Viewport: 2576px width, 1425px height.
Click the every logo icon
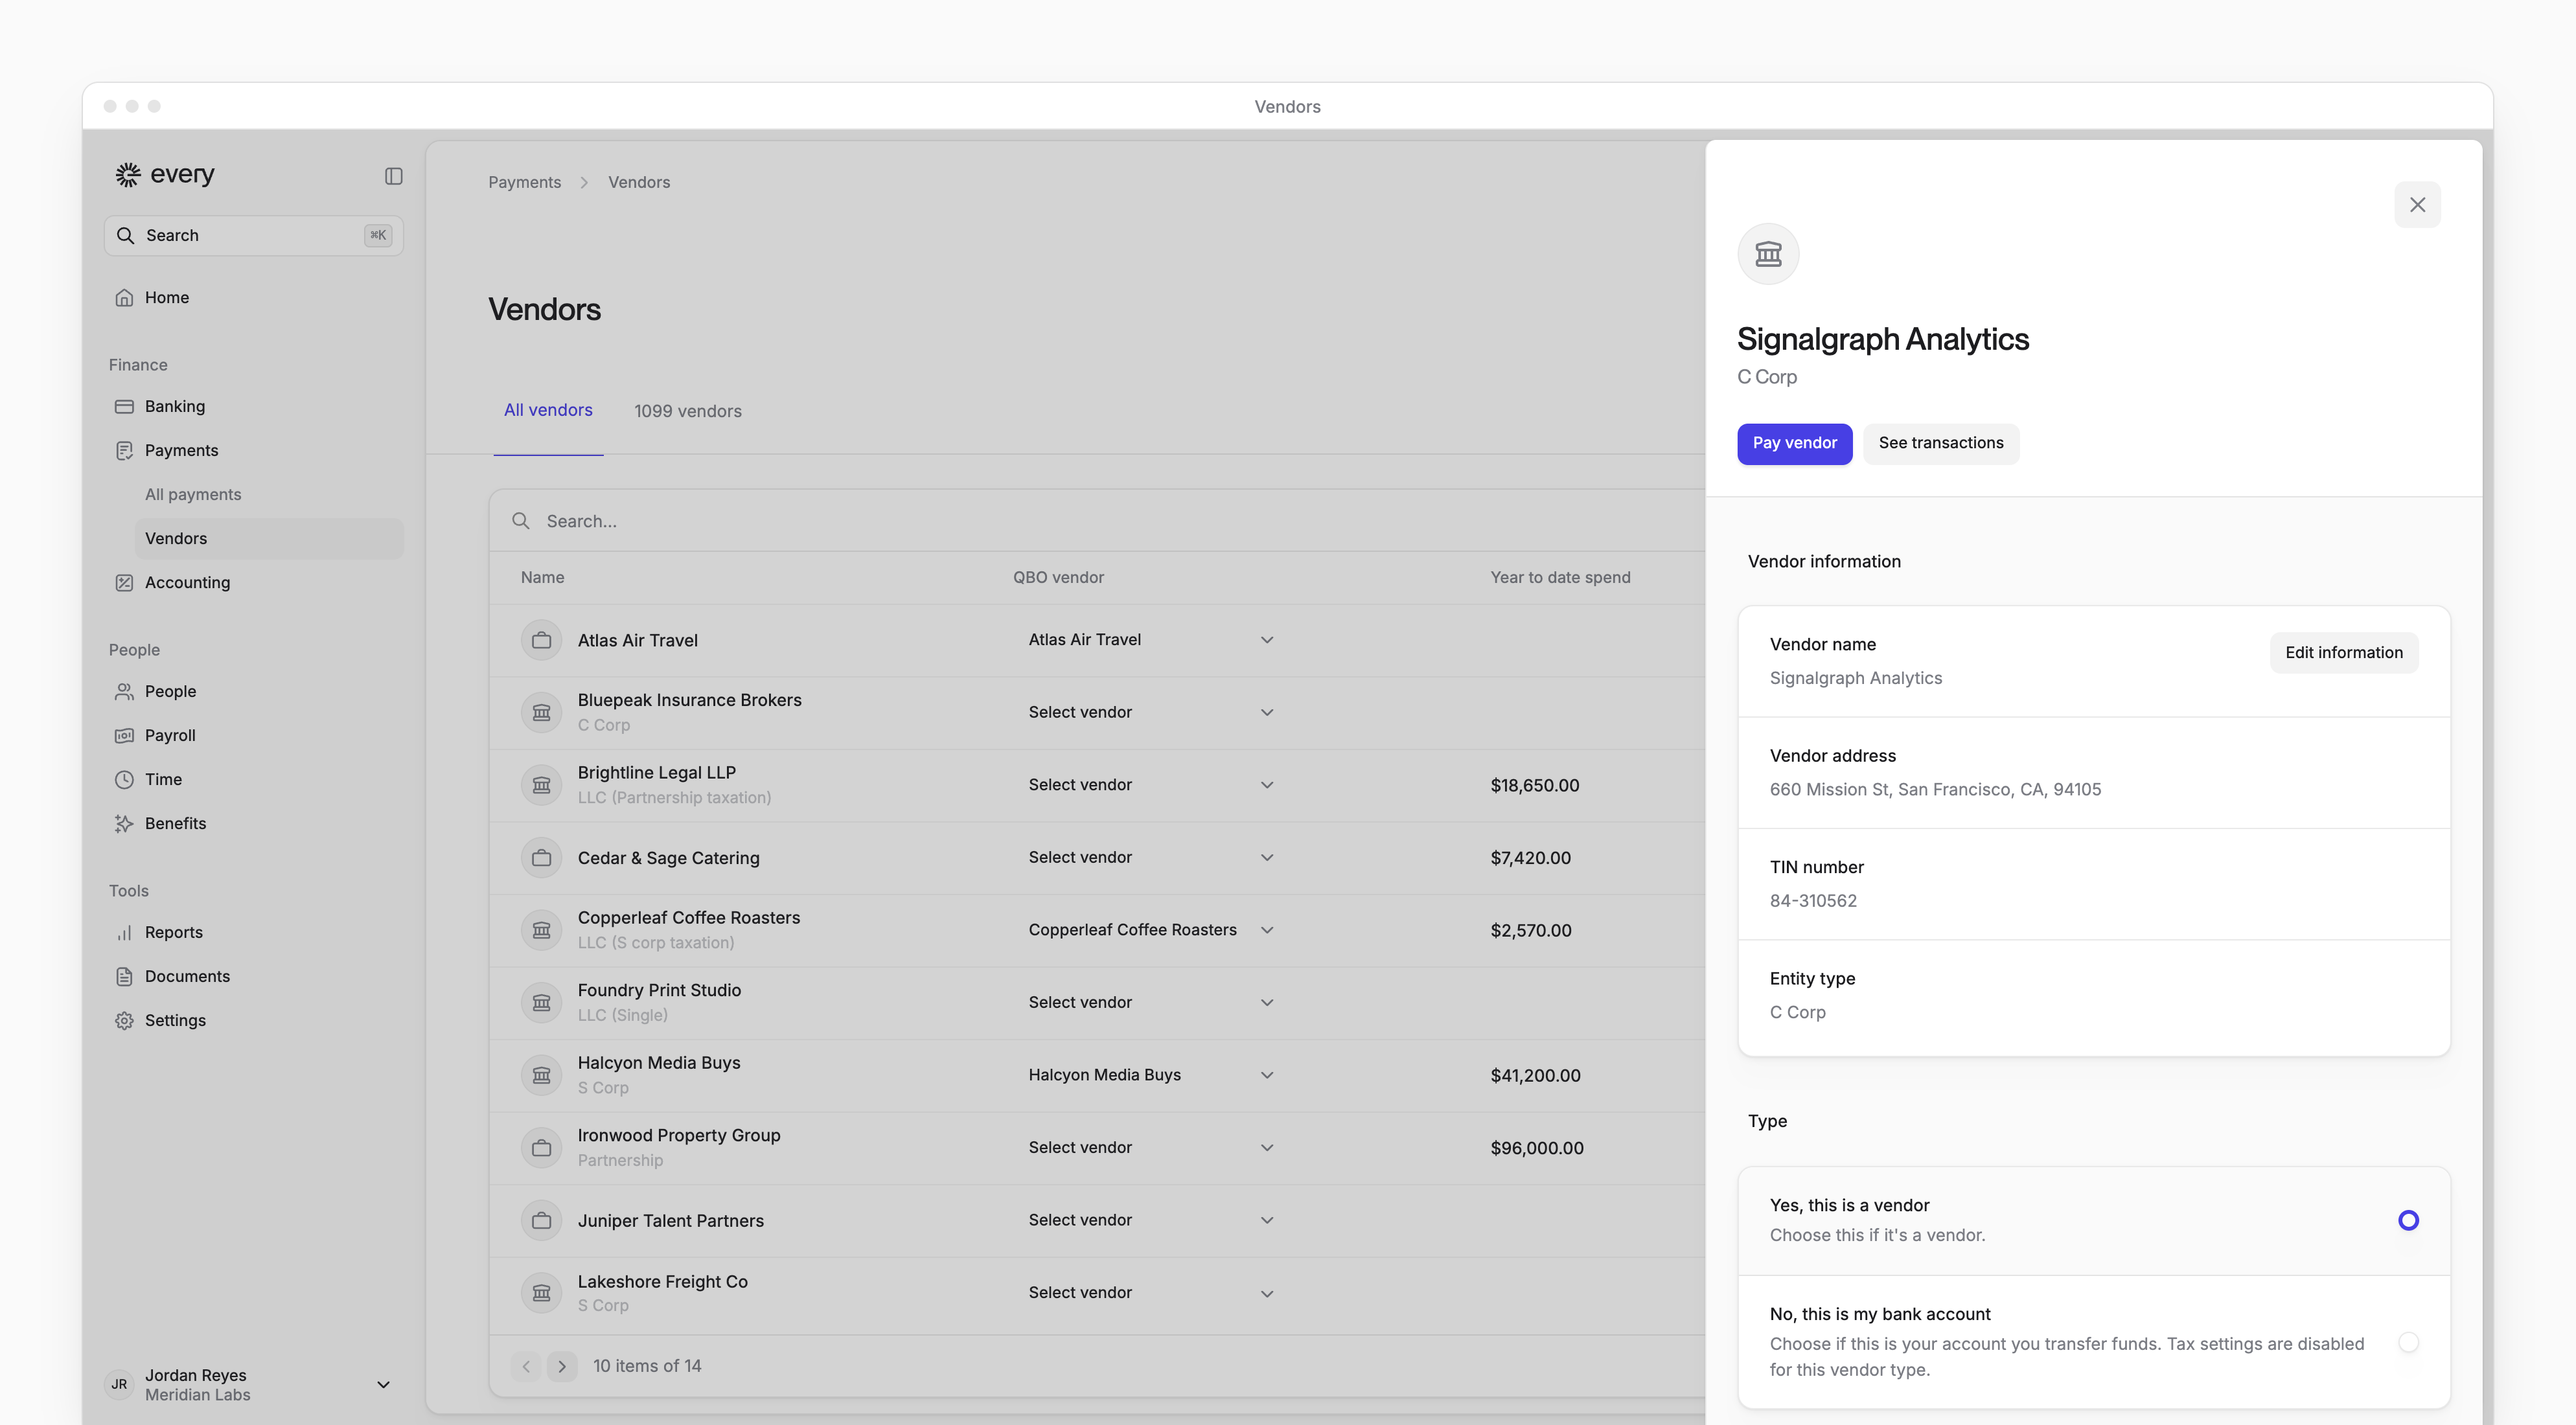tap(127, 174)
